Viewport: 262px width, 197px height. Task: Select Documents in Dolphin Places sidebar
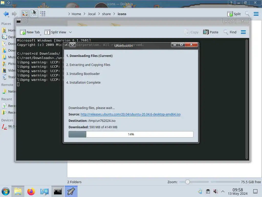click(8, 44)
